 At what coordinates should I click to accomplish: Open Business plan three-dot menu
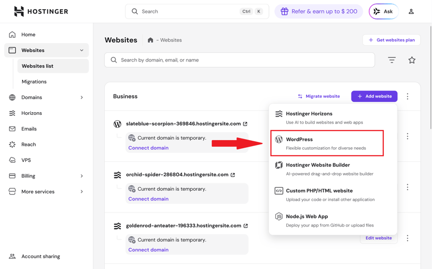pos(408,96)
